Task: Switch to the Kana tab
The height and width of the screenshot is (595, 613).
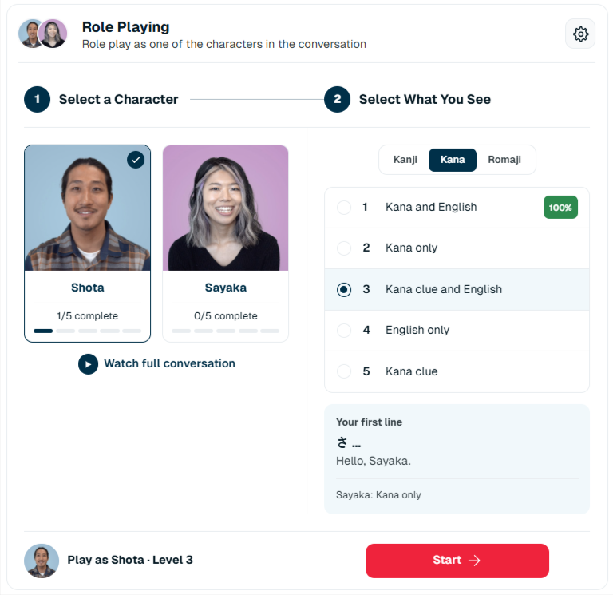Action: point(453,160)
